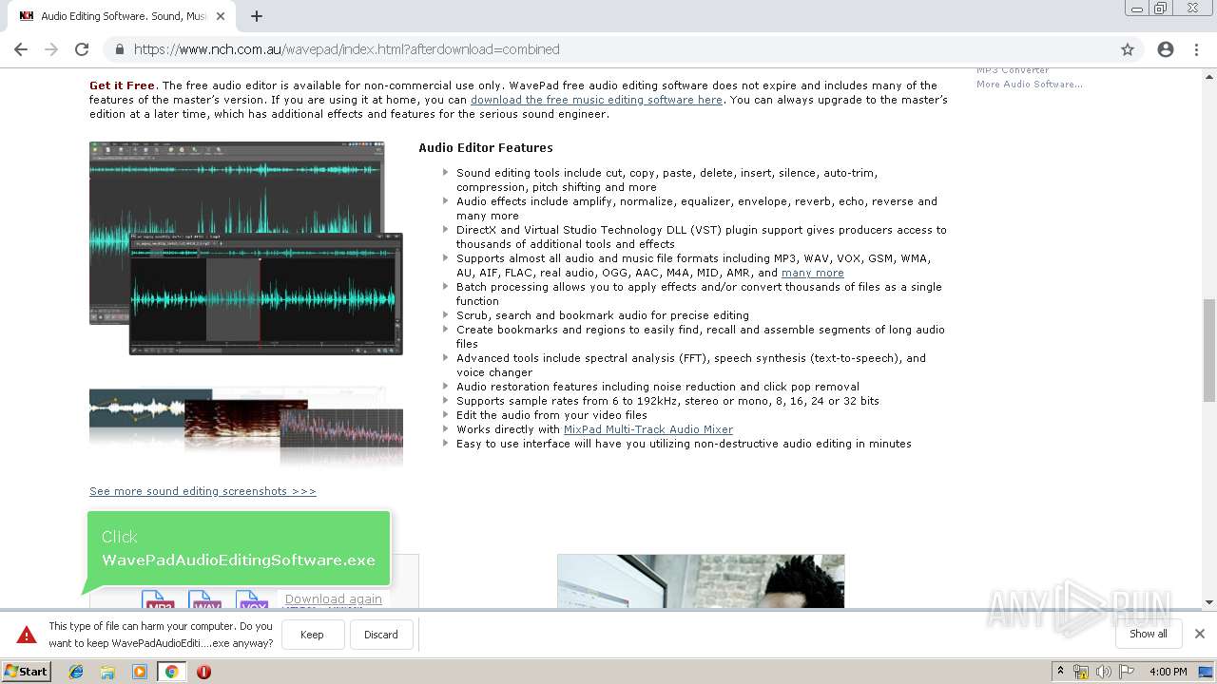Open the Windows Start menu
Screen dimensions: 1217x684
[26, 672]
